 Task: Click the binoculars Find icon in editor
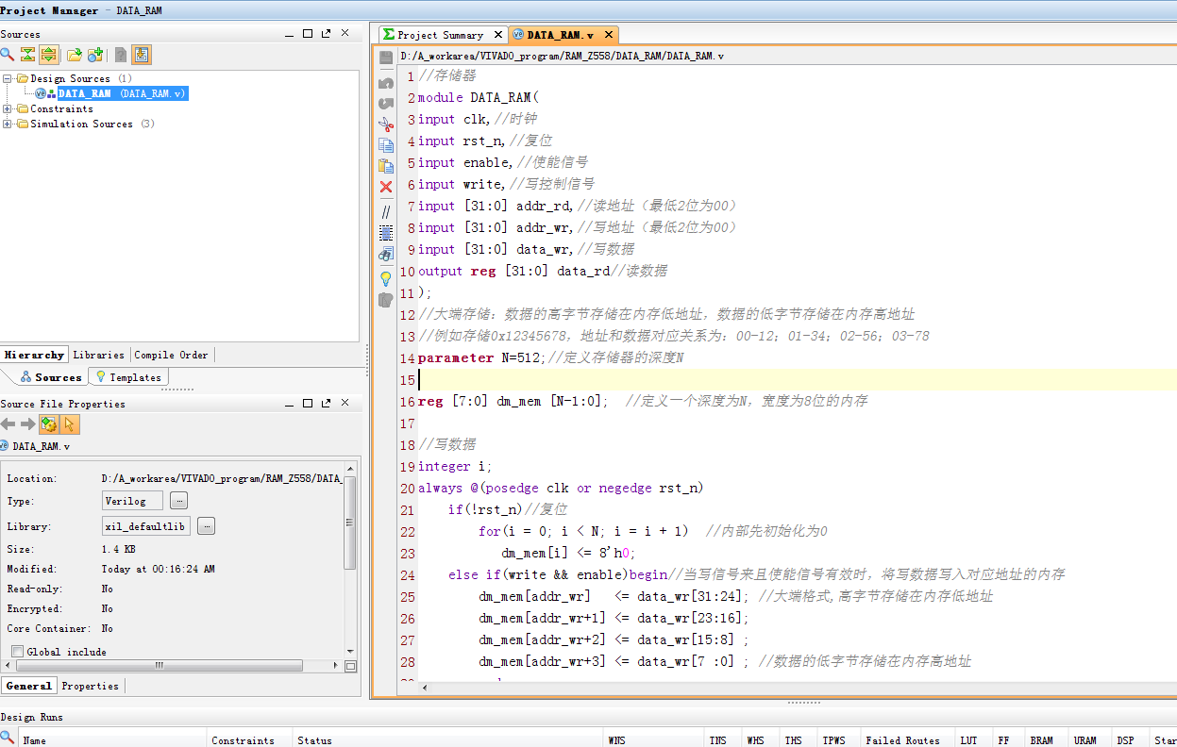385,255
